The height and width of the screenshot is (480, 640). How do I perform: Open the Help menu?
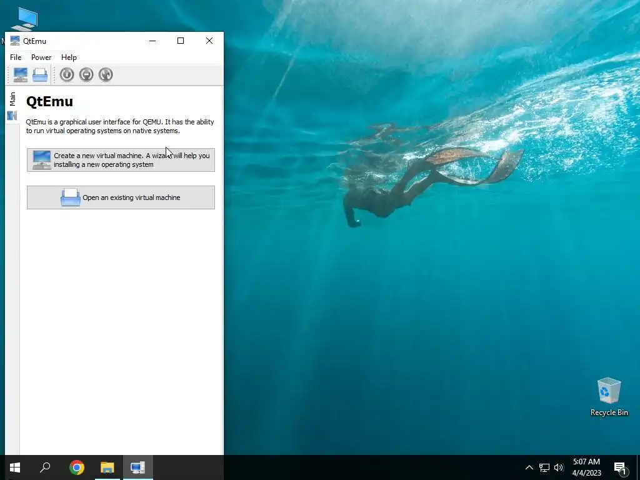(69, 57)
